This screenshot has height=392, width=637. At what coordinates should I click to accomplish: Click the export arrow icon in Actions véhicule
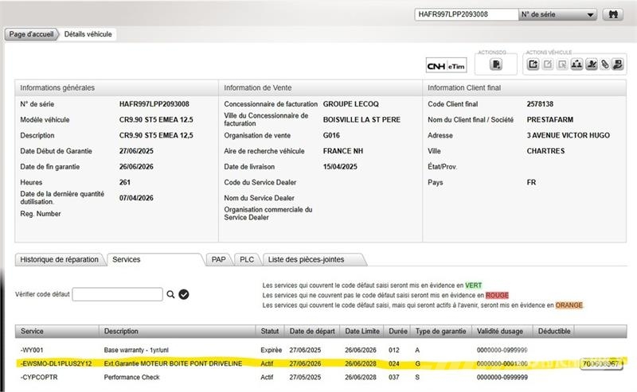pos(533,64)
